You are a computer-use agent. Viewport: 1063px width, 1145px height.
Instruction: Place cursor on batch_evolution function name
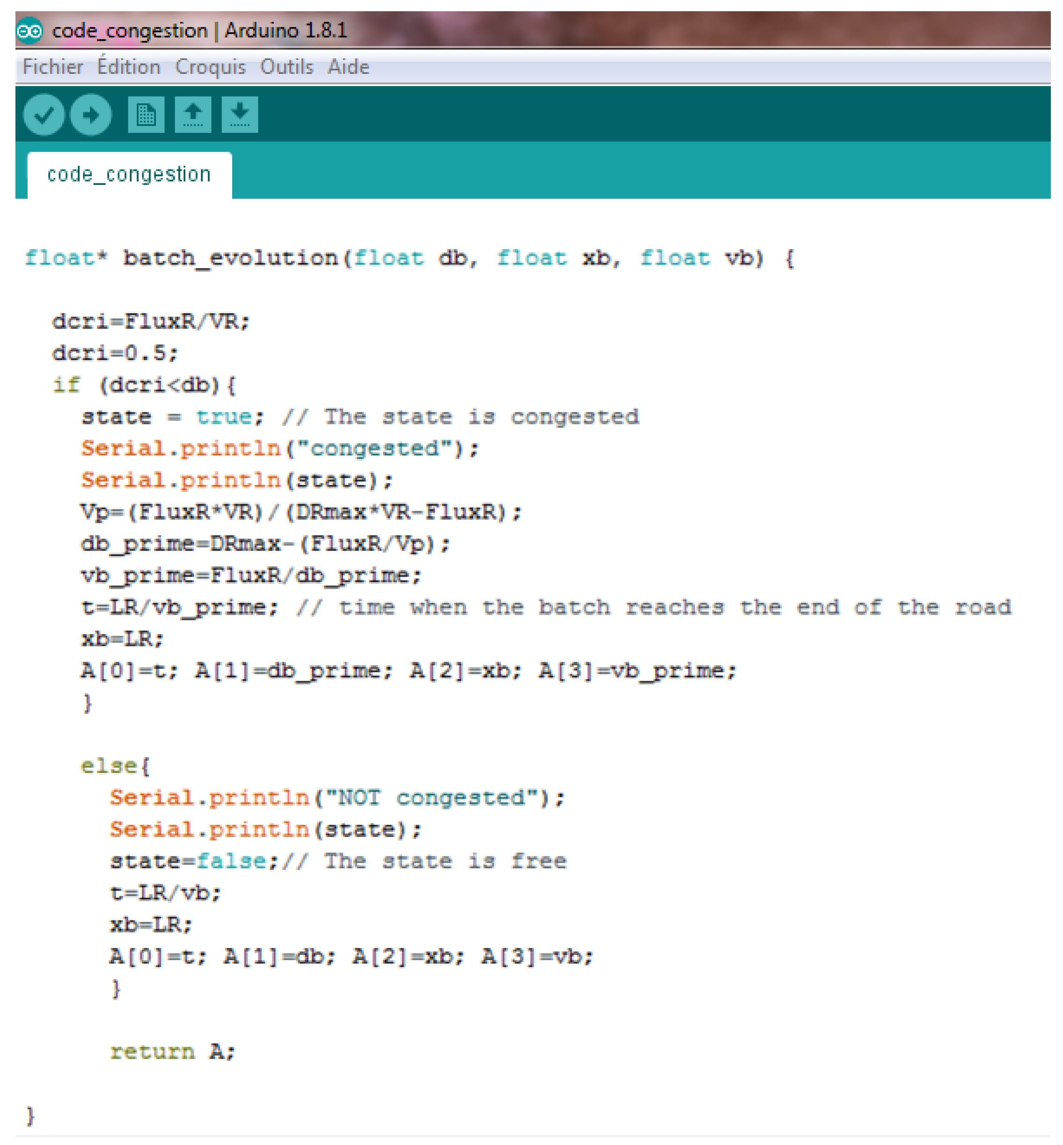[230, 258]
